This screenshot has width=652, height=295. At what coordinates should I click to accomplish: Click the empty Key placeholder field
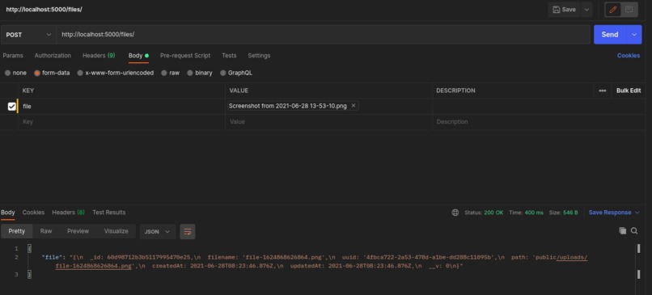[x=121, y=122]
